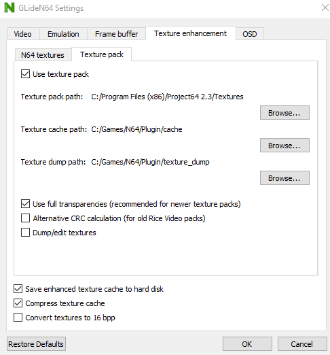330x355 pixels.
Task: Disable Use full transparencies option
Action: click(x=25, y=204)
